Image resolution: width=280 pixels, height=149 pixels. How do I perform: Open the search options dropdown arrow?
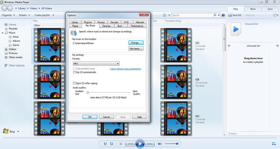click(219, 15)
